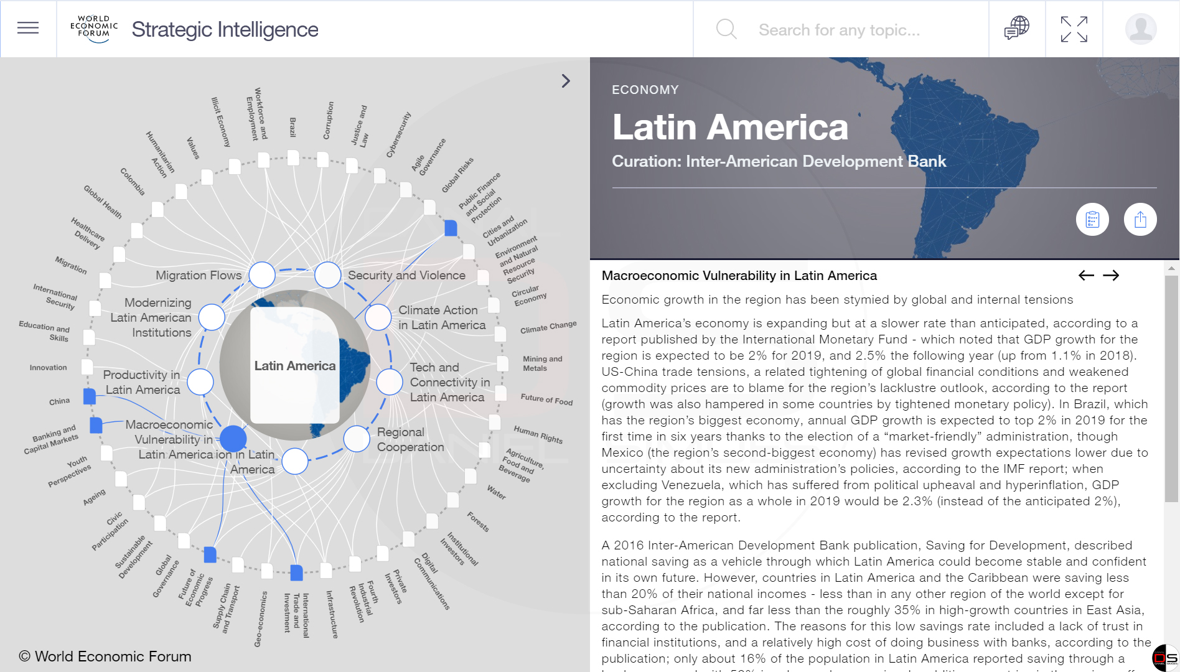Open the Global Health topic label

[103, 202]
